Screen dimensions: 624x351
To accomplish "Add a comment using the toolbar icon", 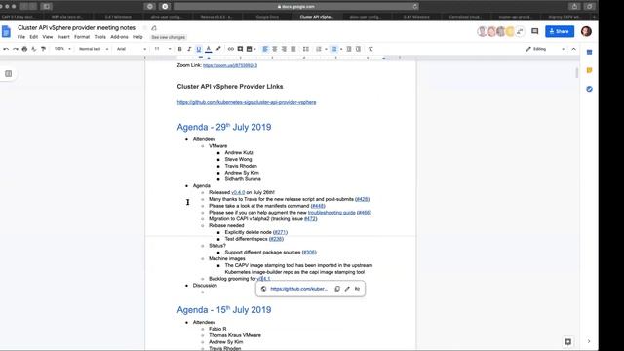I will coord(240,49).
